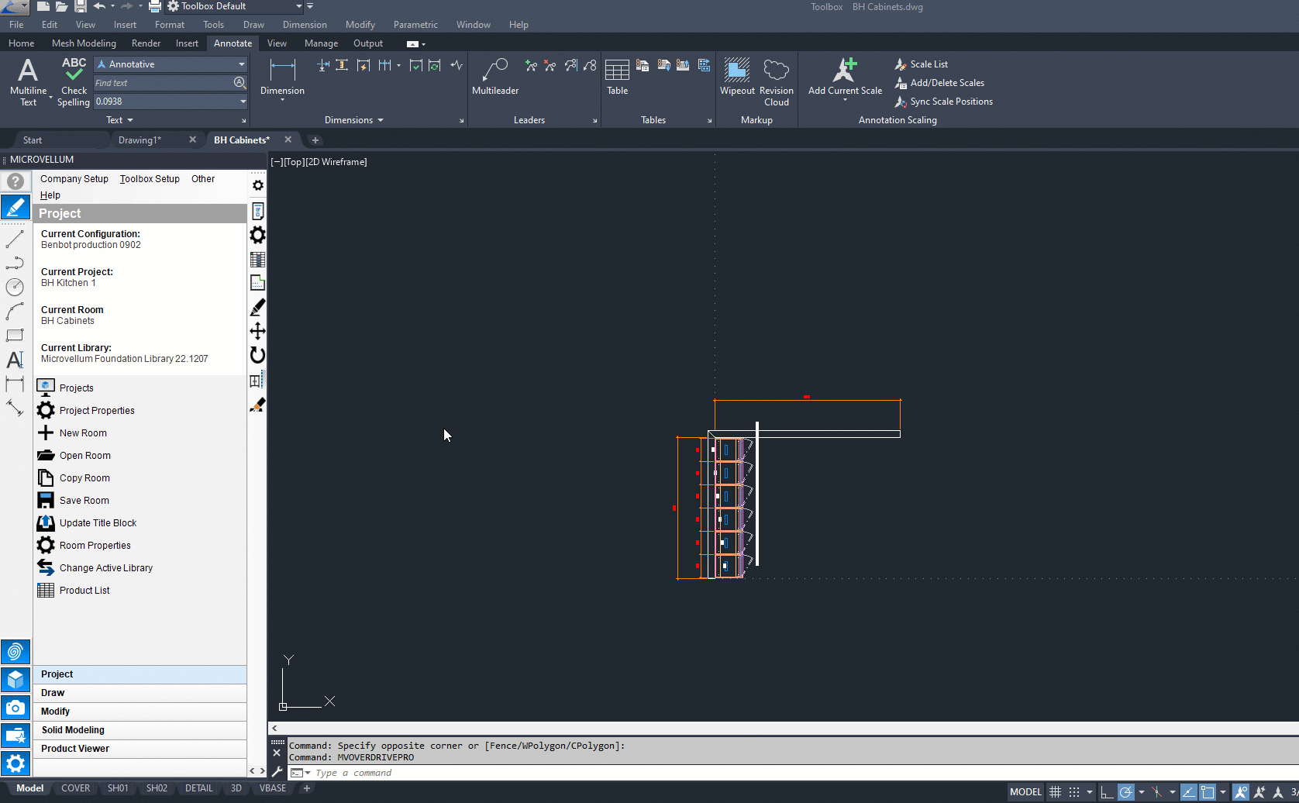The image size is (1299, 803).
Task: Click the Revision Cloud icon
Action: [x=776, y=71]
